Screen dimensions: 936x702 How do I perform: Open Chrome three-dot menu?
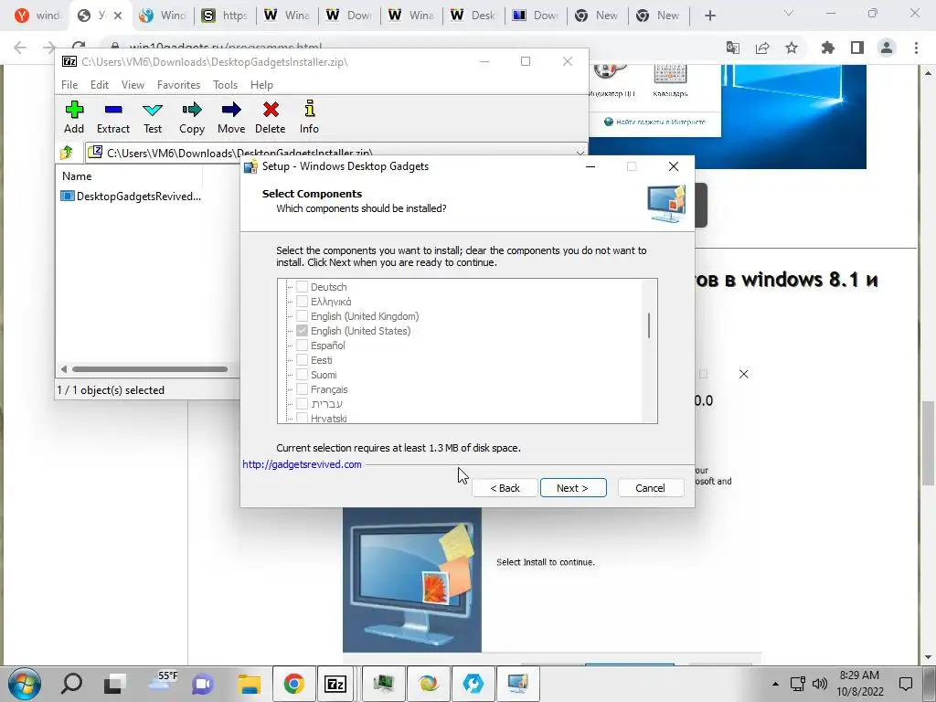click(916, 48)
